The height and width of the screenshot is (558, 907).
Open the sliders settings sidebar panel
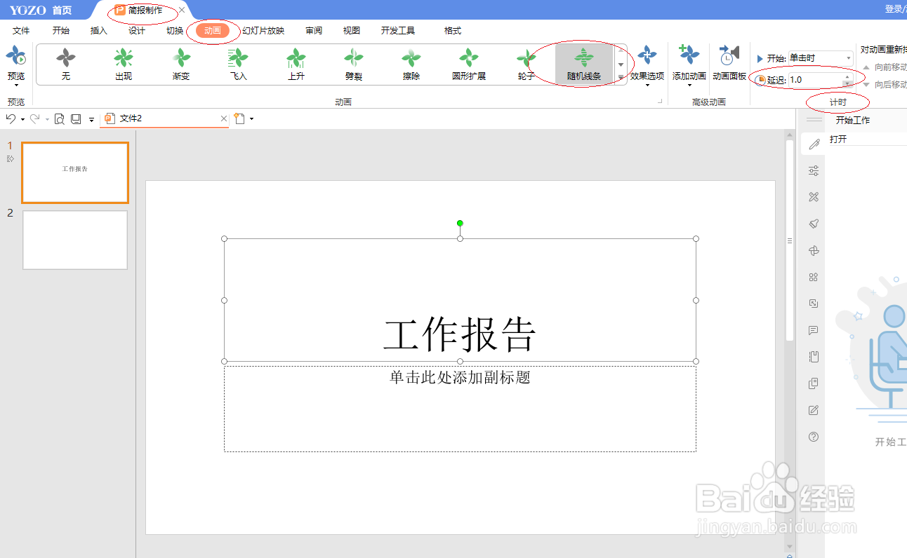(x=814, y=170)
